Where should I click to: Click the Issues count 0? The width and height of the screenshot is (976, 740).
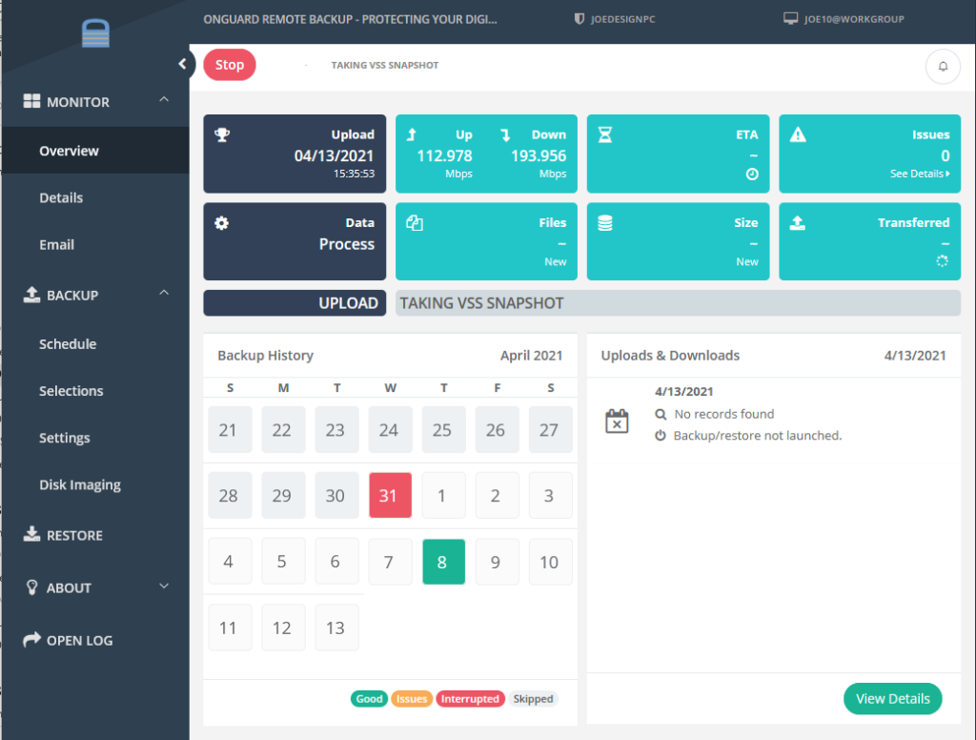click(945, 155)
